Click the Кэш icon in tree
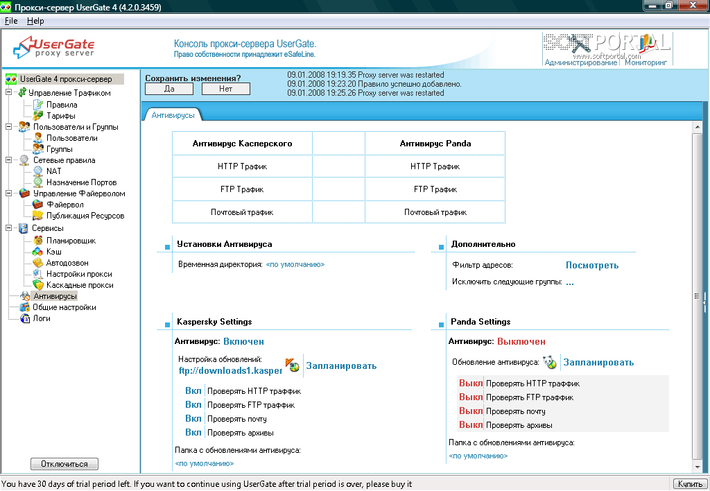Screen dimensions: 710x491 tap(38, 251)
